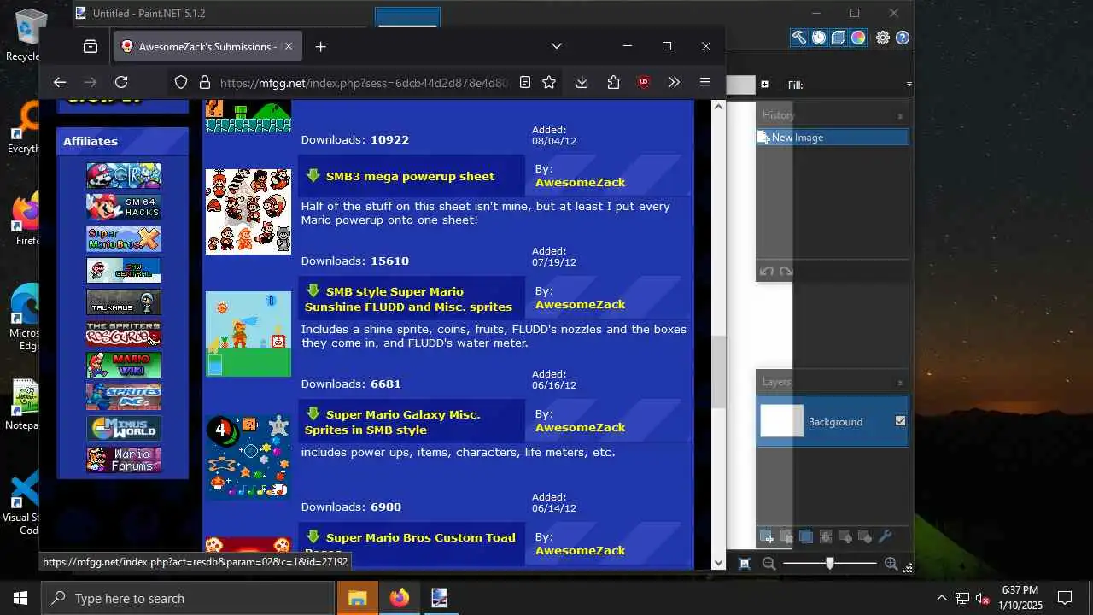Screen dimensions: 1093x615
Task: Open Firefox hamburger application menu
Action: pyautogui.click(x=704, y=82)
